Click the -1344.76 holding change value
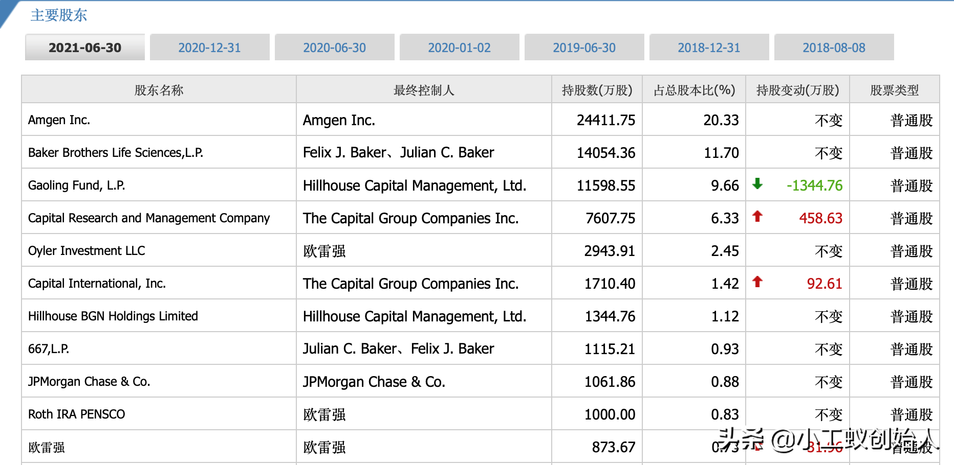This screenshot has width=954, height=465. tap(814, 185)
